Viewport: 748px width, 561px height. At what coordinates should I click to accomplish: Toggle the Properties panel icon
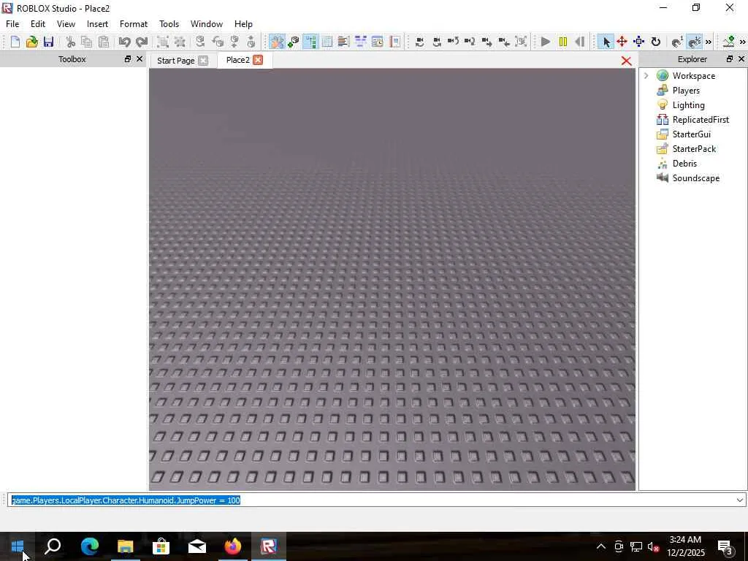[x=327, y=42]
